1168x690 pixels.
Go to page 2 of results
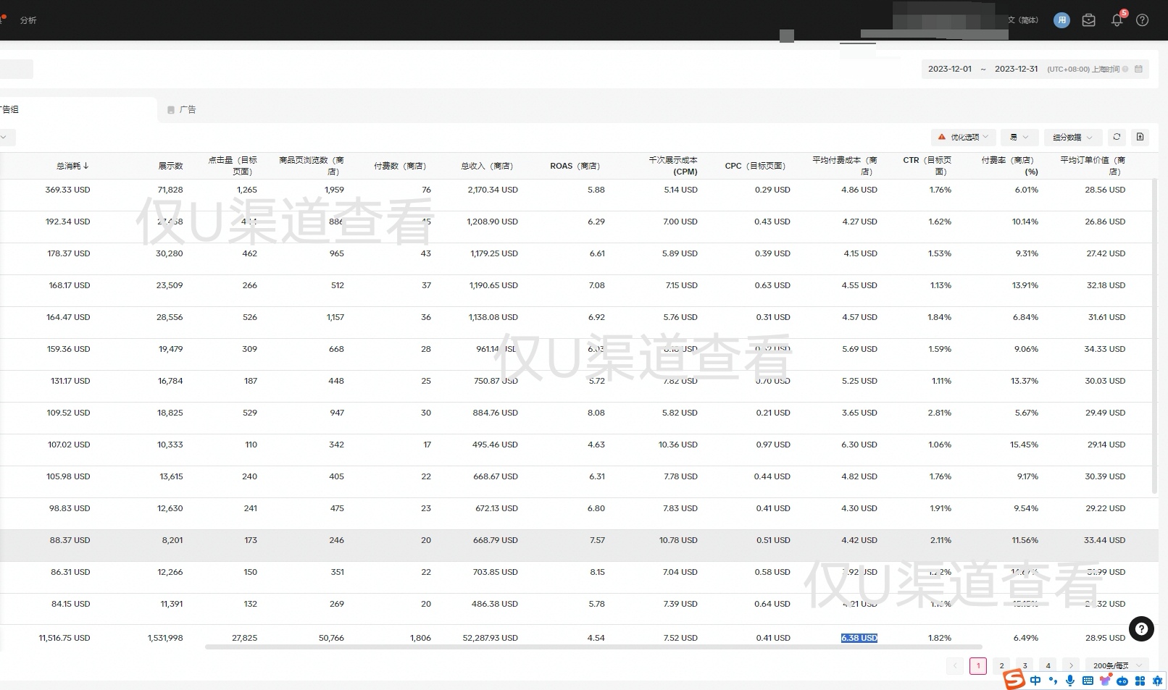point(1001,665)
